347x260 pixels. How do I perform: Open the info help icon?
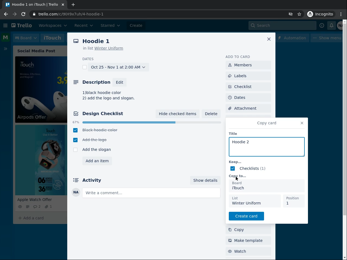click(322, 25)
